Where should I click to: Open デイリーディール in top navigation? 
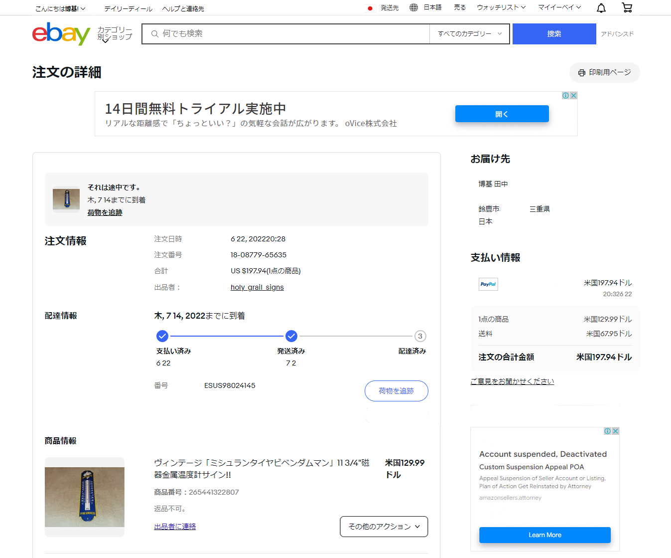(128, 8)
